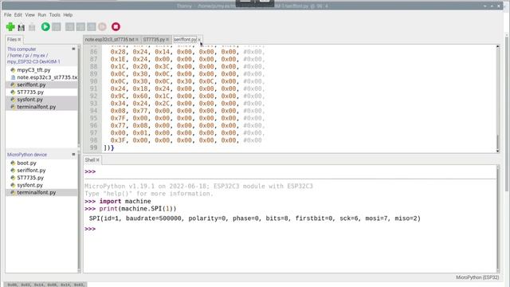Viewport: 510px width, 287px height.
Task: Click line number 92 in gutter
Action: (94, 96)
